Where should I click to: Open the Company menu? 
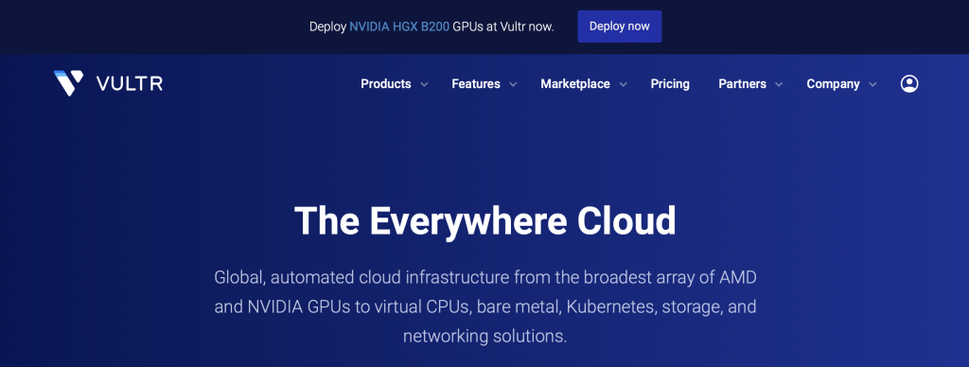[833, 84]
